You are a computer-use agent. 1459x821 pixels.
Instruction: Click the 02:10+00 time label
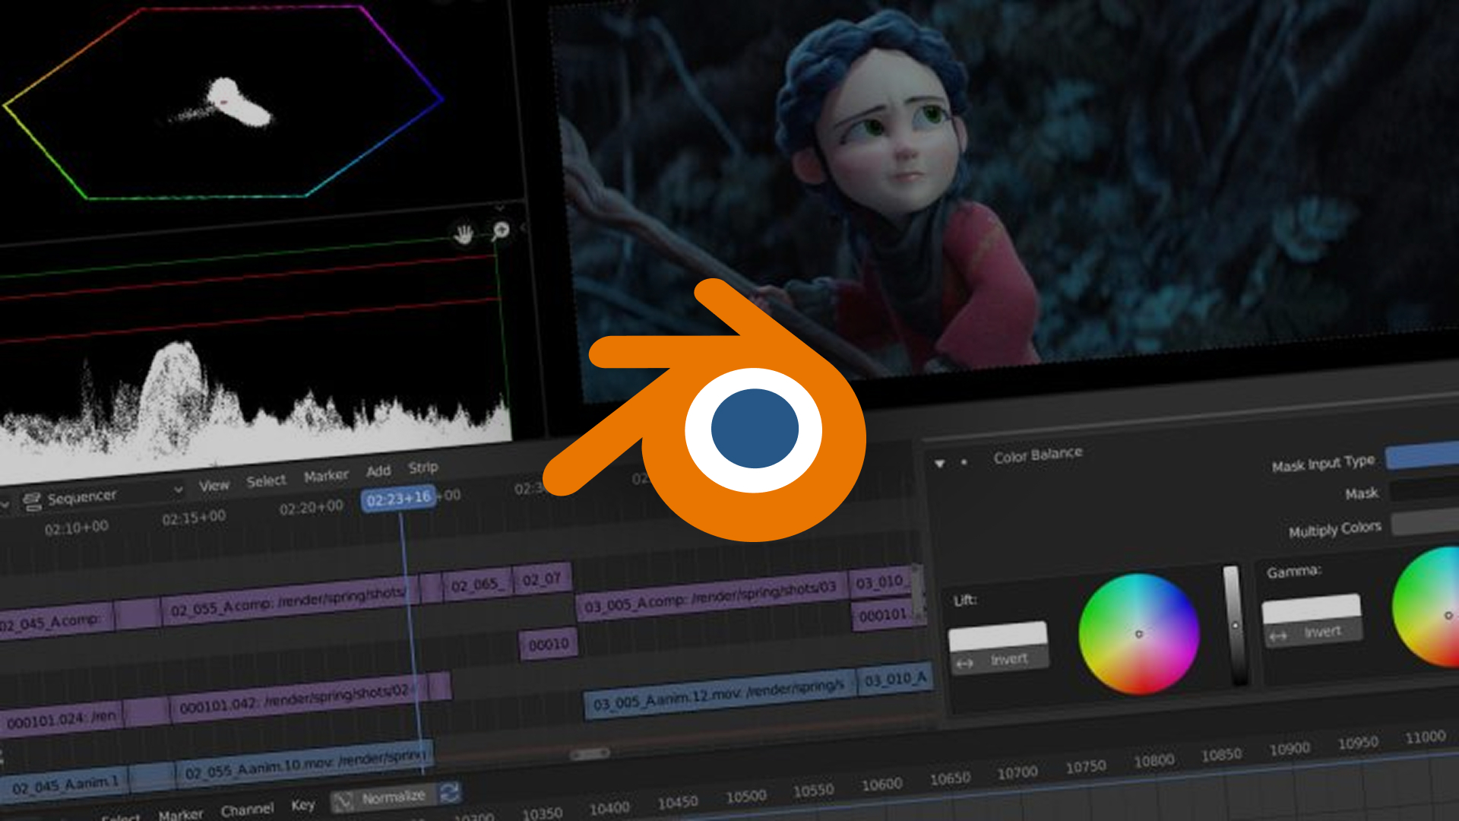76,528
